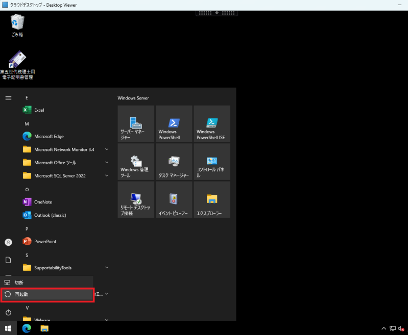Click the muted volume icon in the tray

click(402, 328)
